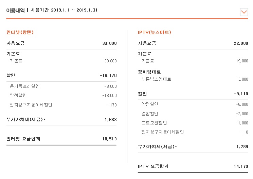Click the -16,170 internet discount total

tap(108, 75)
